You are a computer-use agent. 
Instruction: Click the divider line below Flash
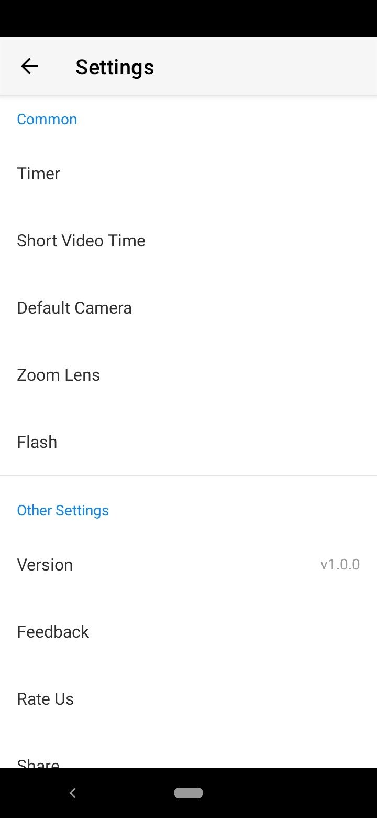coord(188,475)
